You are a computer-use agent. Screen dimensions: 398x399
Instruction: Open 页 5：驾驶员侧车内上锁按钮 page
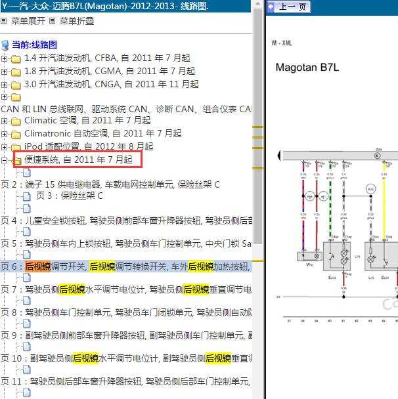pyautogui.click(x=126, y=243)
